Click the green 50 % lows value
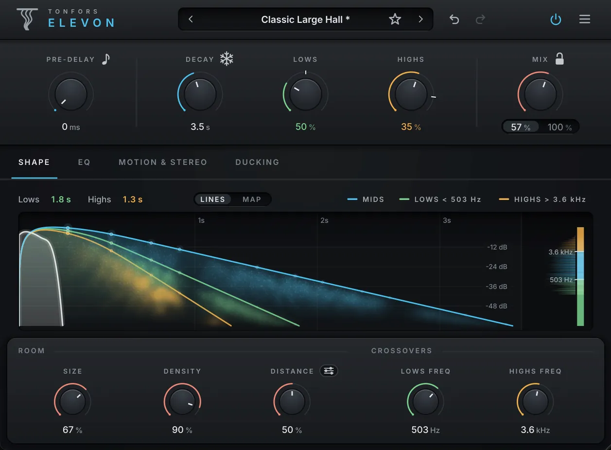 click(305, 127)
